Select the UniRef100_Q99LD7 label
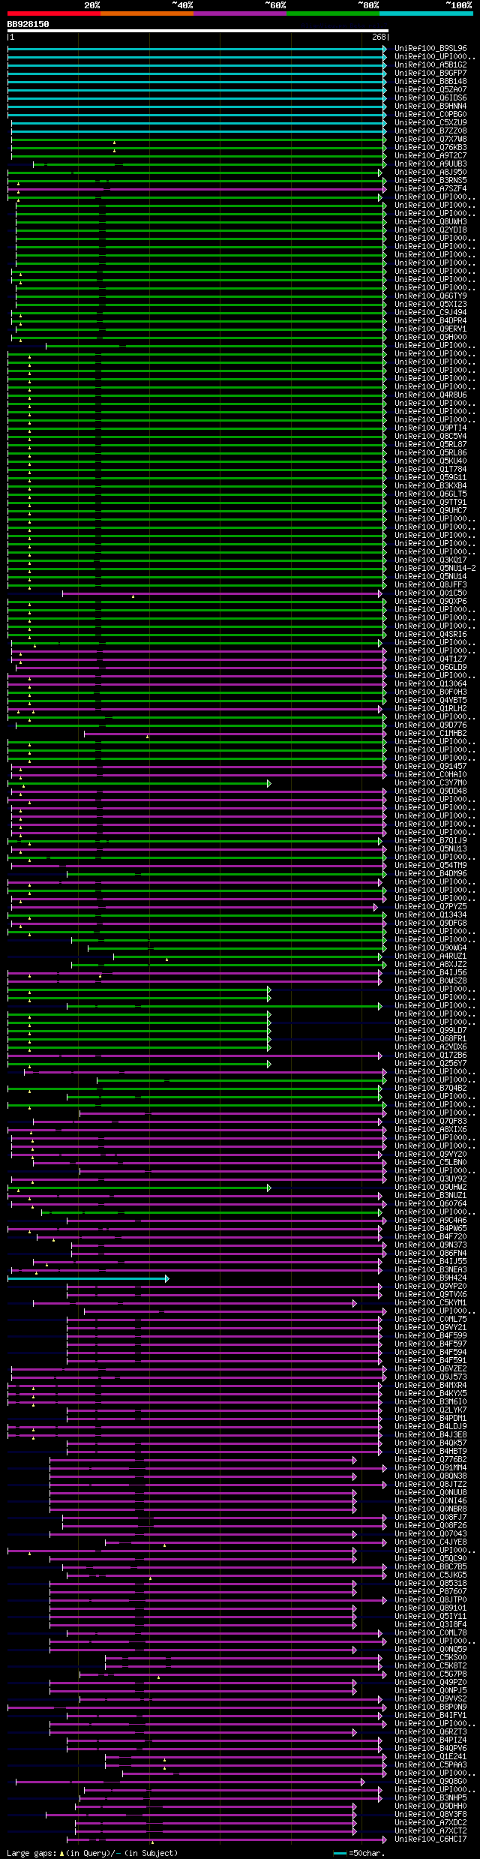The height and width of the screenshot is (1859, 480). pyautogui.click(x=430, y=1031)
